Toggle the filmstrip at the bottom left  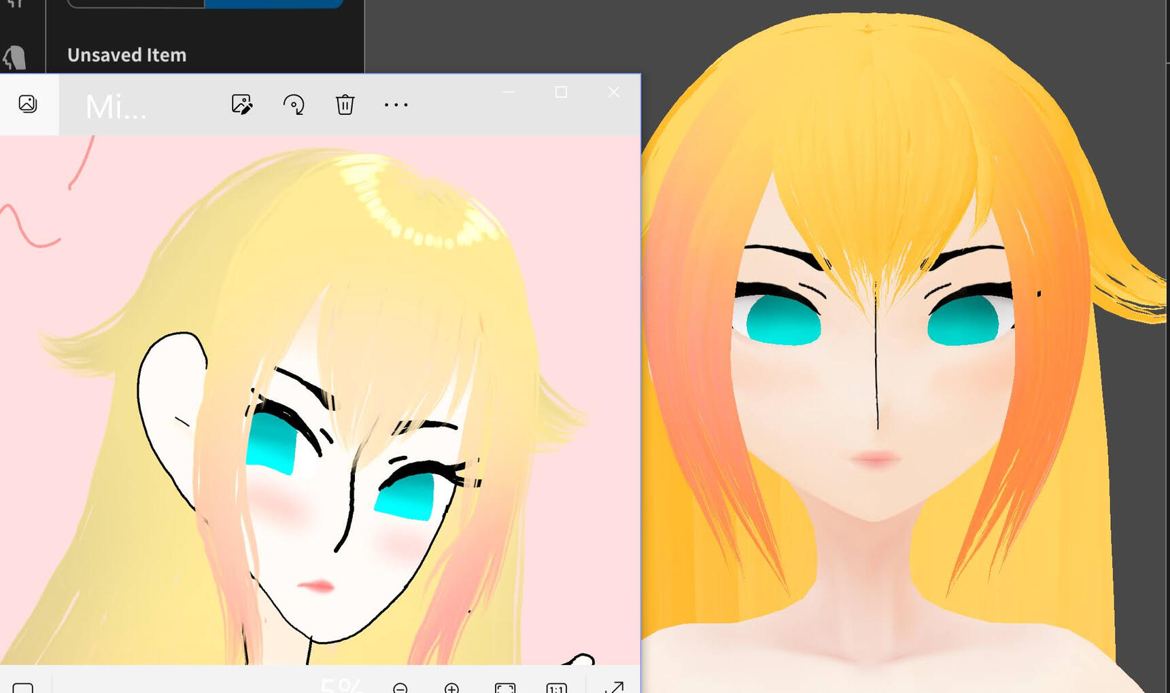23,688
